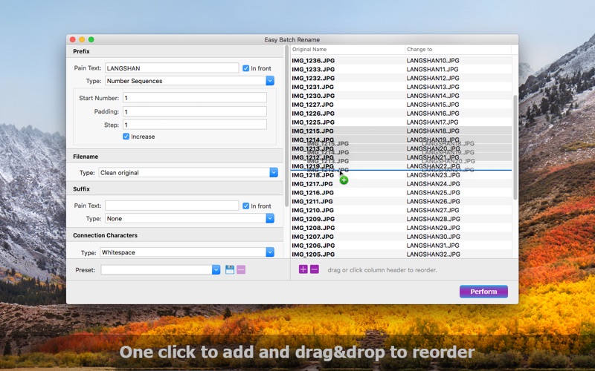The height and width of the screenshot is (371, 595).
Task: Save preset using the floppy disk icon
Action: [x=230, y=269]
